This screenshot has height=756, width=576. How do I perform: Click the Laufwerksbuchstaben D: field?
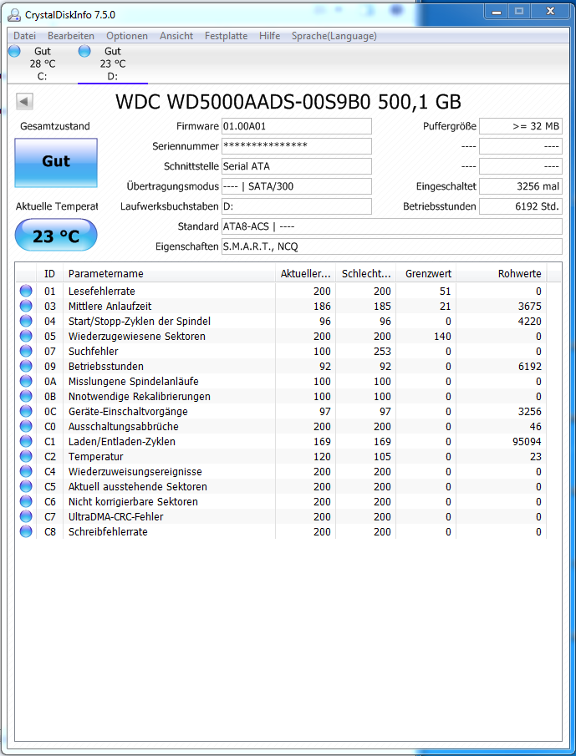pyautogui.click(x=297, y=206)
